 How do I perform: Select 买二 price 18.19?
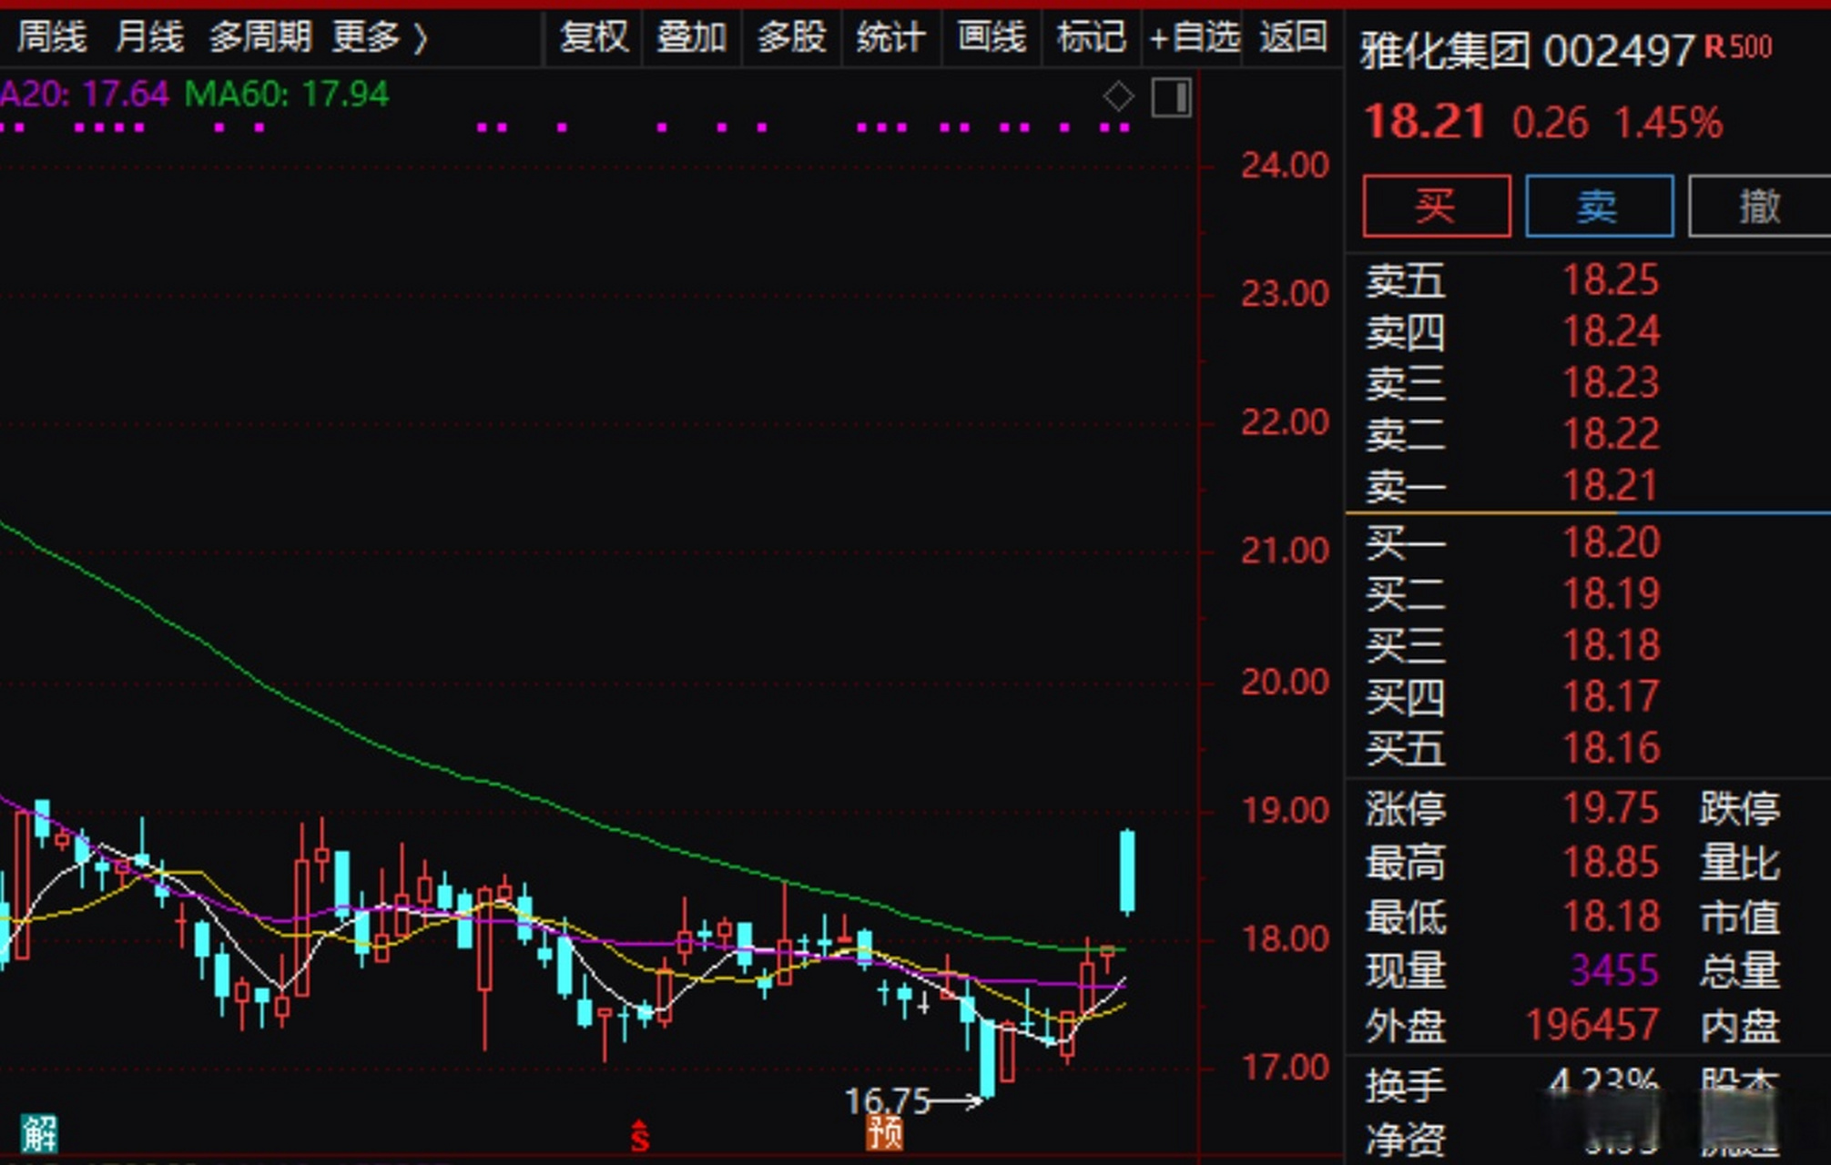point(1611,593)
